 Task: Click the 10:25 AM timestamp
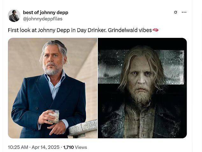click(x=18, y=147)
